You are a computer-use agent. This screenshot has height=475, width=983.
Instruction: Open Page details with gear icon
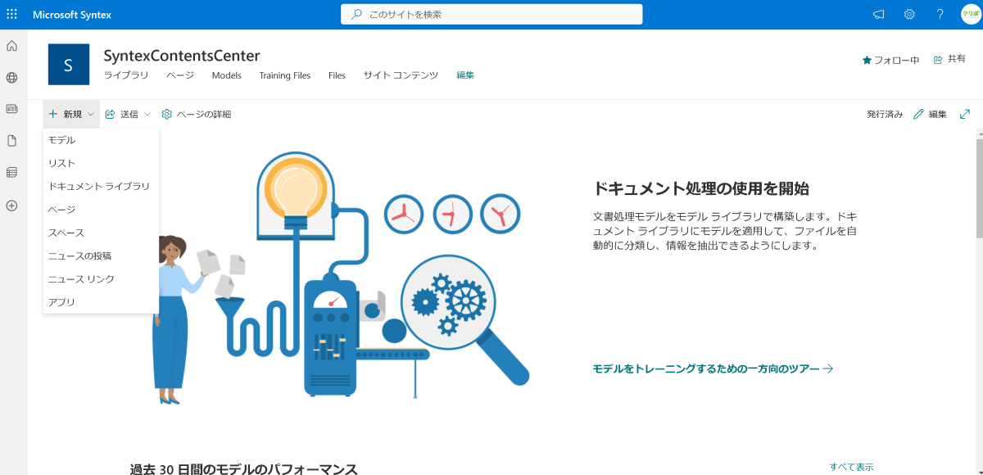click(197, 115)
